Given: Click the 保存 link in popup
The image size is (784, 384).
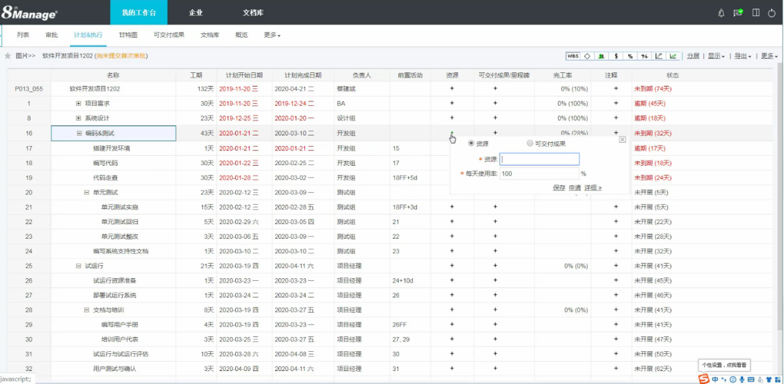Looking at the screenshot, I should point(559,187).
